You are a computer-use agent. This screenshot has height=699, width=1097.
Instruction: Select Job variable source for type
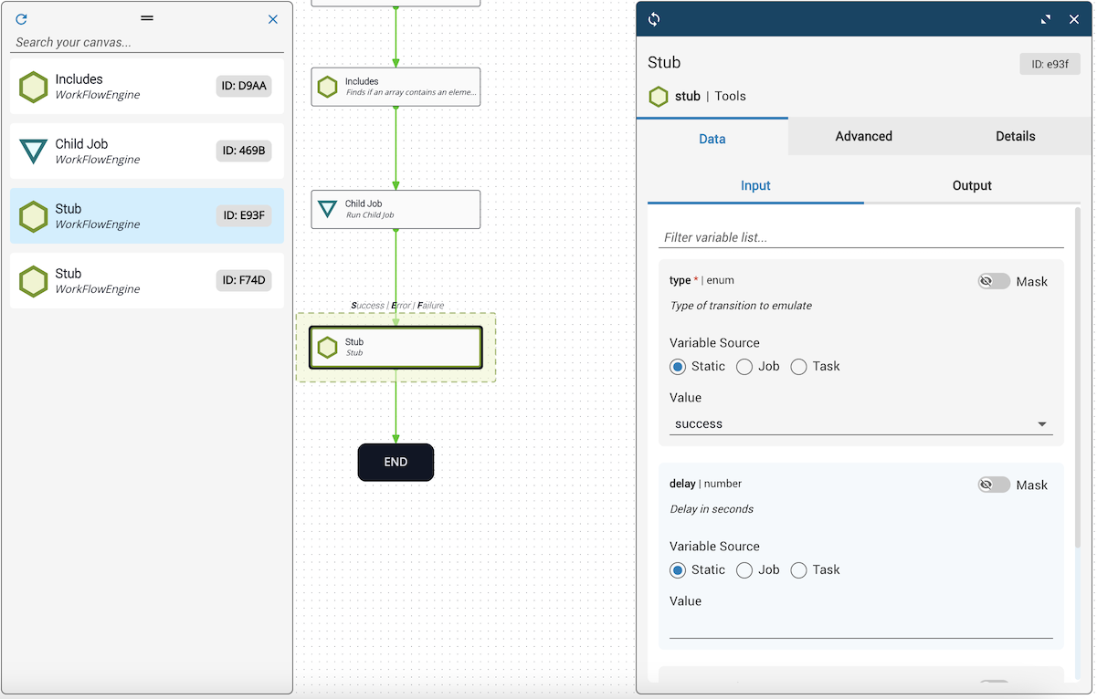[744, 367]
